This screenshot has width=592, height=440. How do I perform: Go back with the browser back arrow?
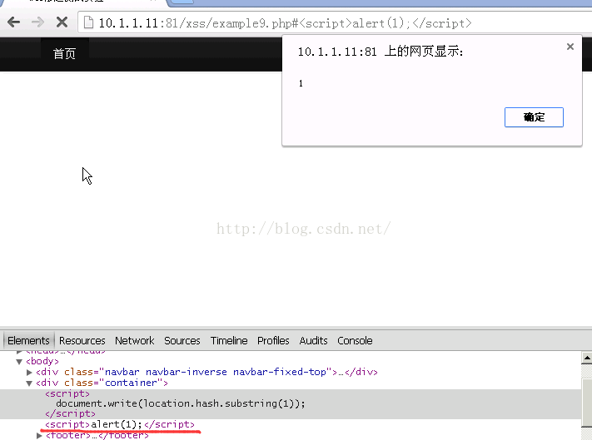pos(13,22)
